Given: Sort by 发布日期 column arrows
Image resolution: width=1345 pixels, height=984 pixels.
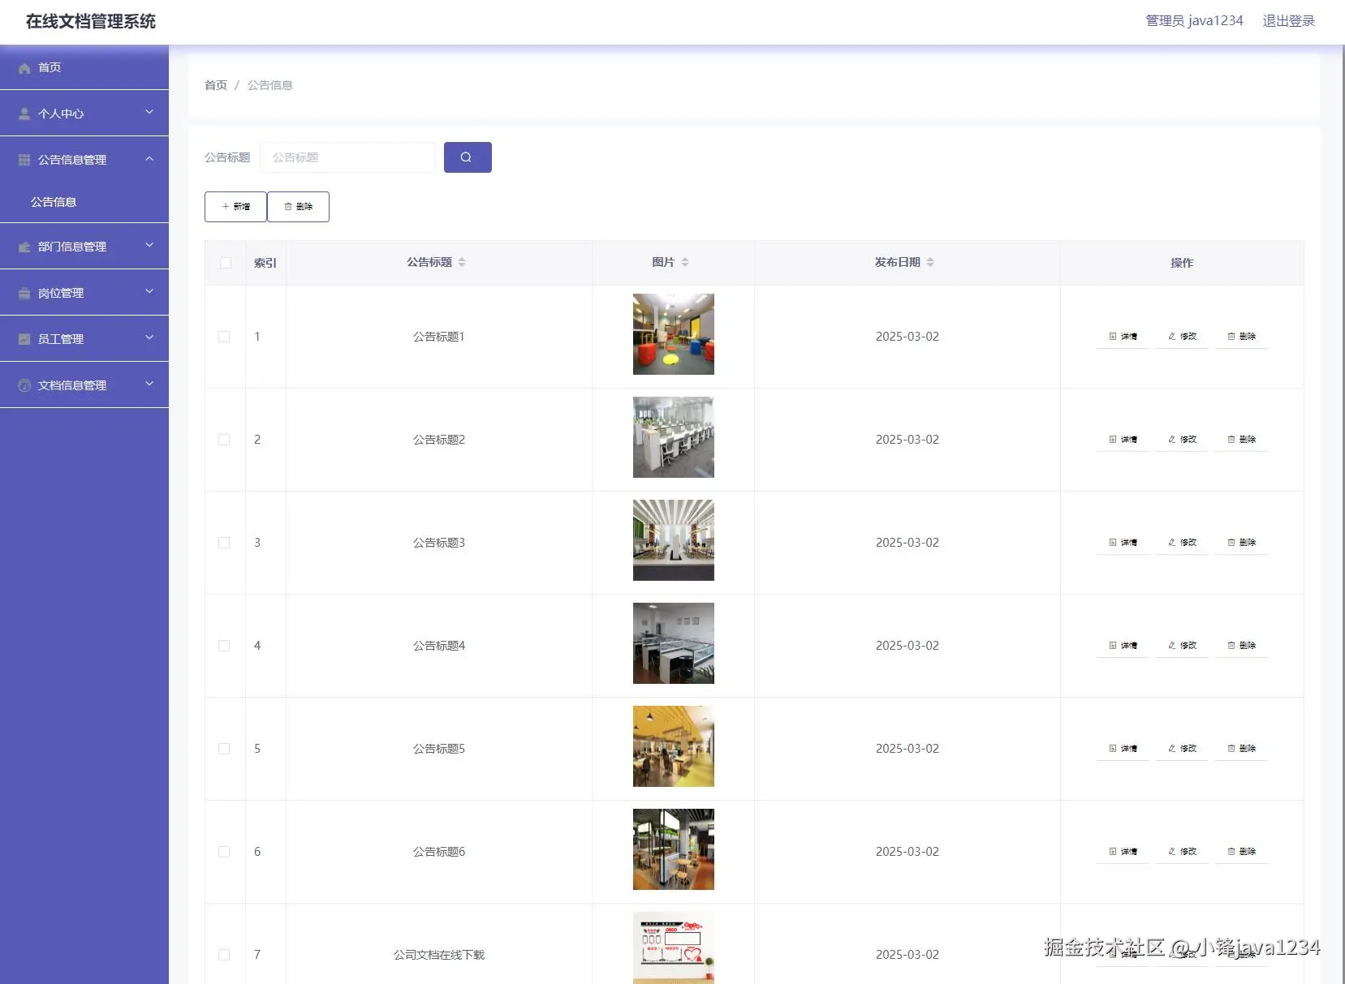Looking at the screenshot, I should [x=930, y=262].
